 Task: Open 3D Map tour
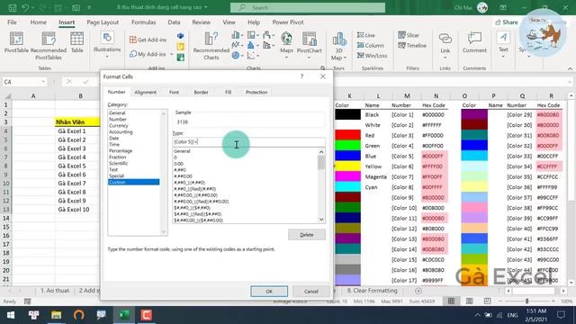point(338,46)
